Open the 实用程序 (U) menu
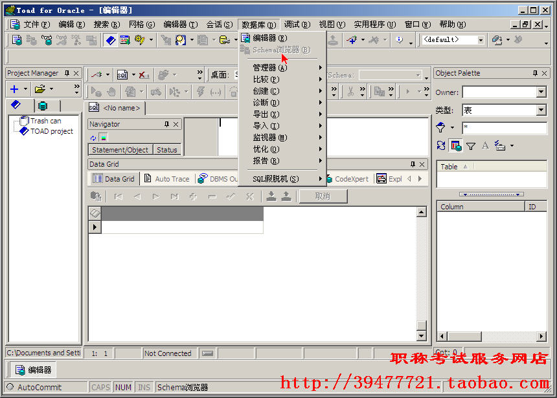Image resolution: width=557 pixels, height=398 pixels. tap(374, 25)
